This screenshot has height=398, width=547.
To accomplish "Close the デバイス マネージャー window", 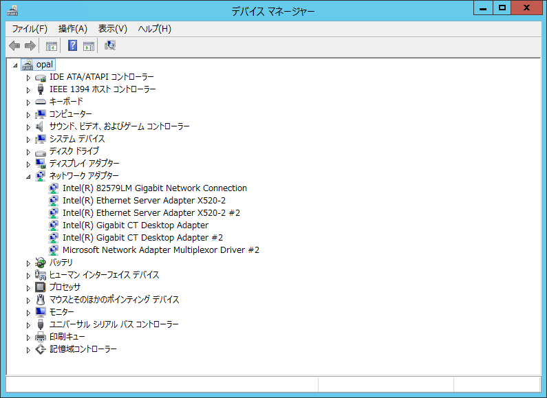I will tap(527, 8).
